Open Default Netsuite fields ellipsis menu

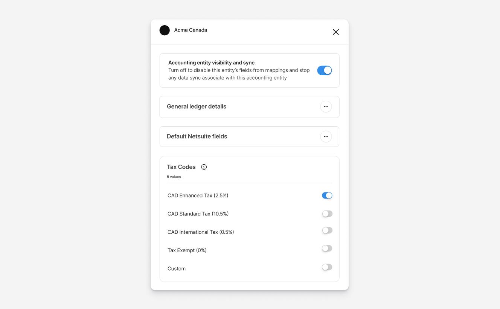point(326,136)
